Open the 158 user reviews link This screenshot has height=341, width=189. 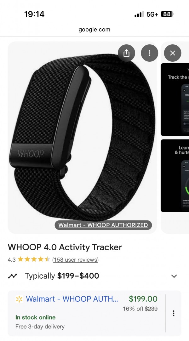[75, 260]
